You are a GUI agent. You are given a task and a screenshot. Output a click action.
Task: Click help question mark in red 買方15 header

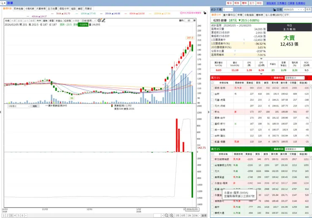pos(272,78)
